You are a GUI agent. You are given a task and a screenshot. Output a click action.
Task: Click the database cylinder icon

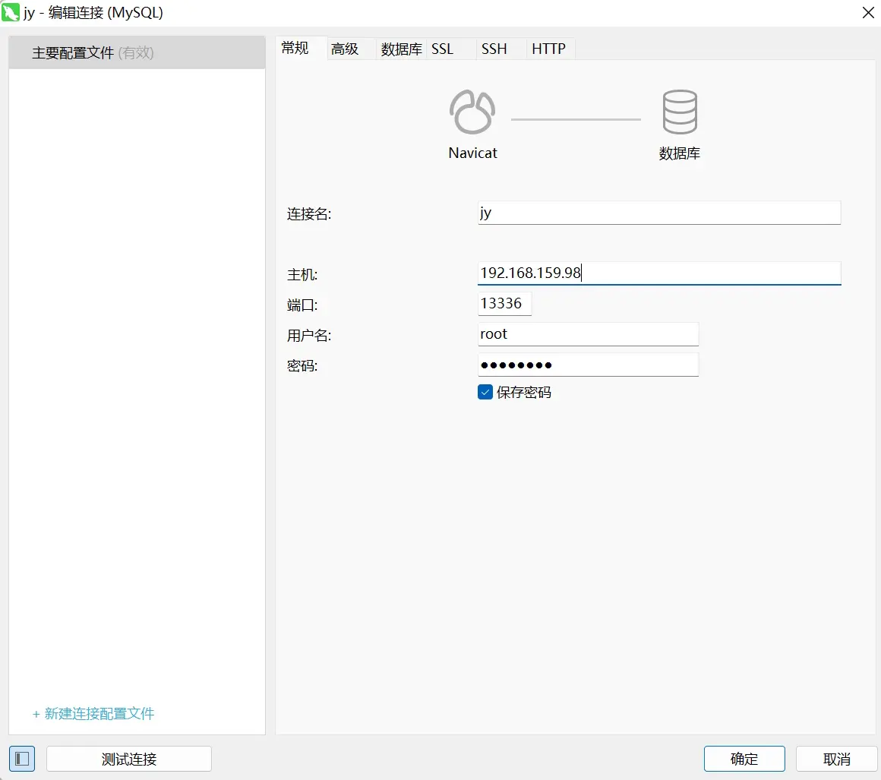(679, 112)
